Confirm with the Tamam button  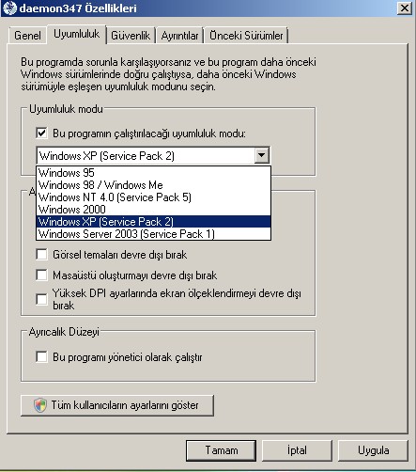(x=221, y=450)
